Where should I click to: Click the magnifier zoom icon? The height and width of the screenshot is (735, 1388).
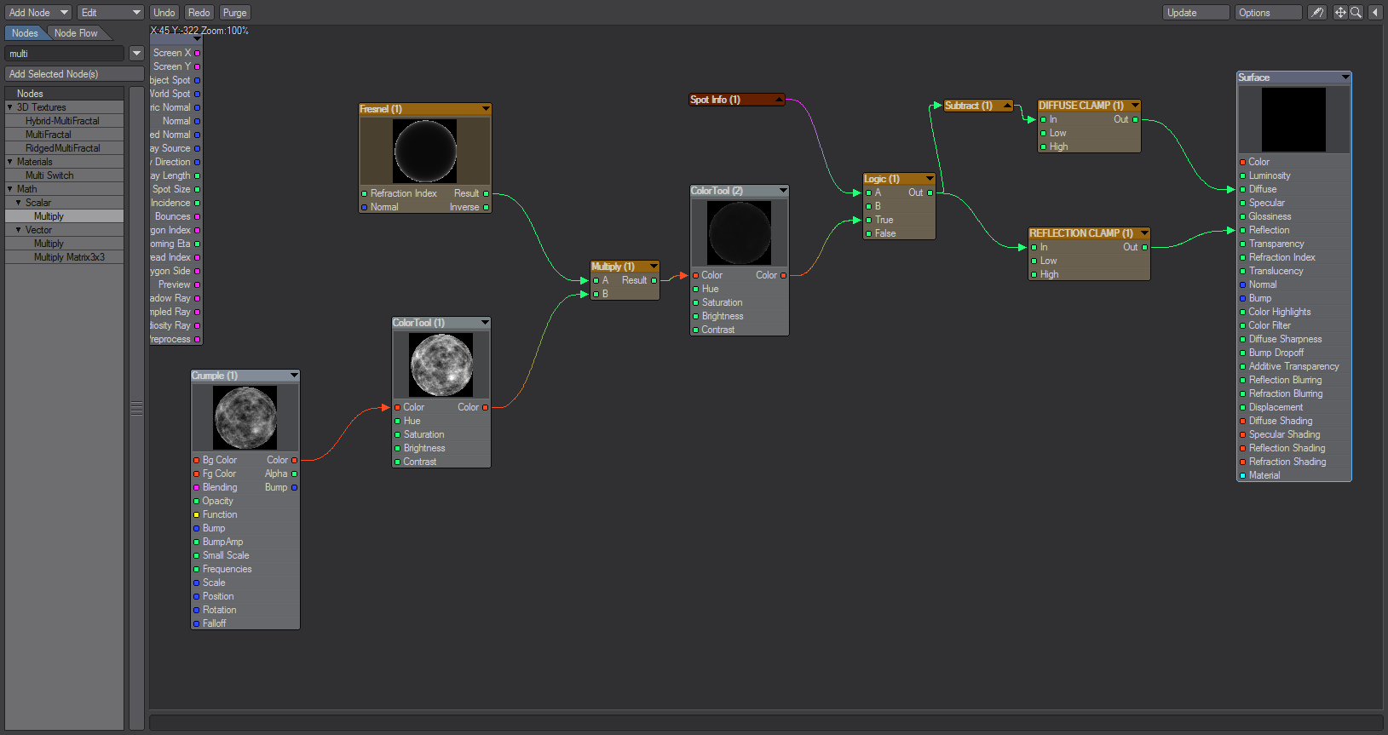tap(1356, 13)
